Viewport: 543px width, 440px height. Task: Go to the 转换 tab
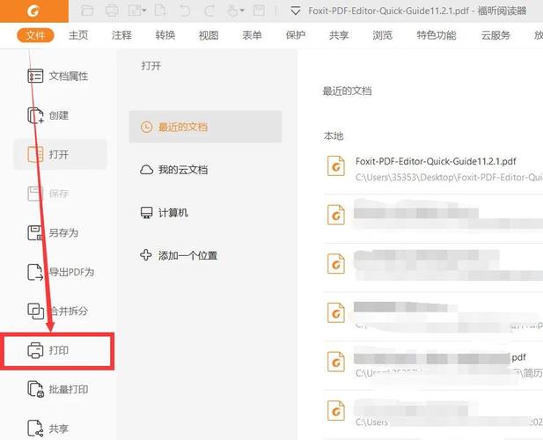(165, 35)
